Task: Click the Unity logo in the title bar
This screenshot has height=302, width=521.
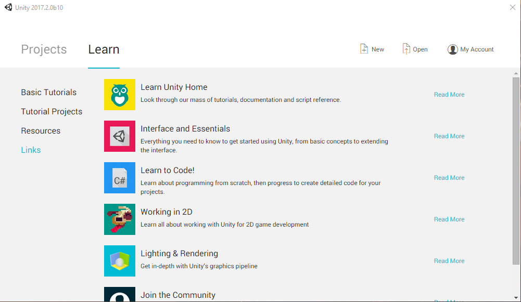Action: pyautogui.click(x=7, y=7)
